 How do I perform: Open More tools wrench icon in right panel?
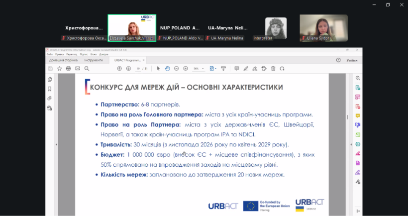tap(358, 182)
